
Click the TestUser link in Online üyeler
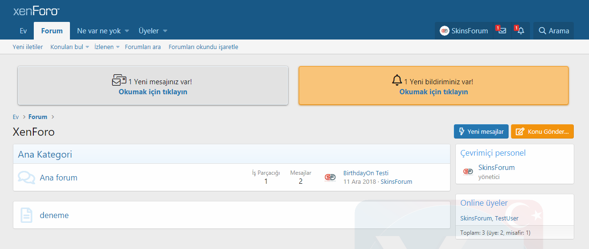coord(507,218)
